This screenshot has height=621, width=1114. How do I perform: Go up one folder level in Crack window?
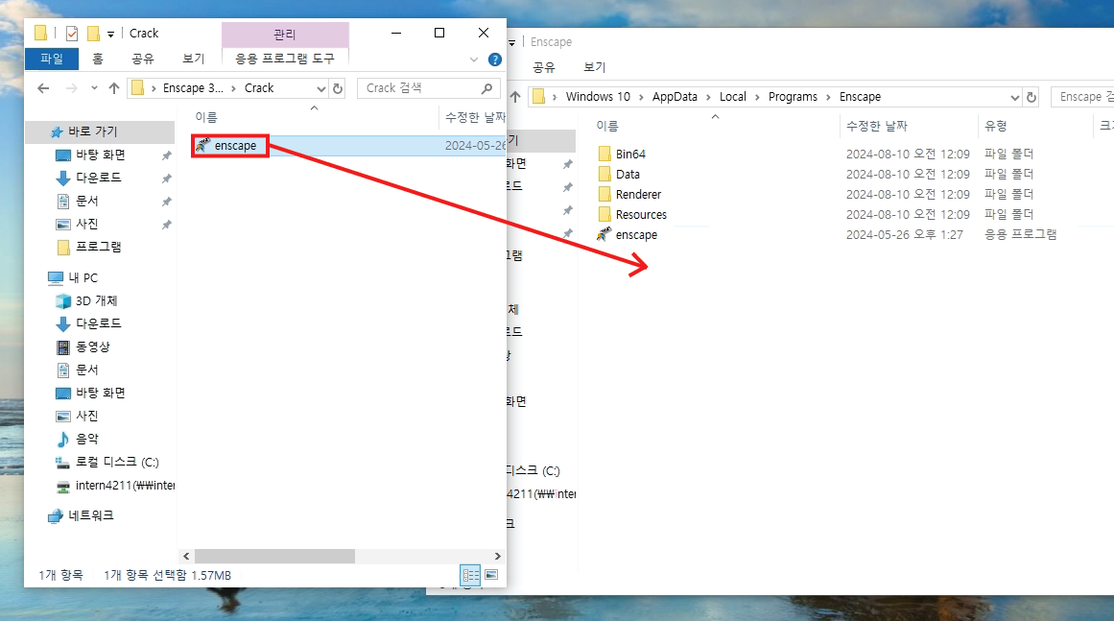pos(113,88)
